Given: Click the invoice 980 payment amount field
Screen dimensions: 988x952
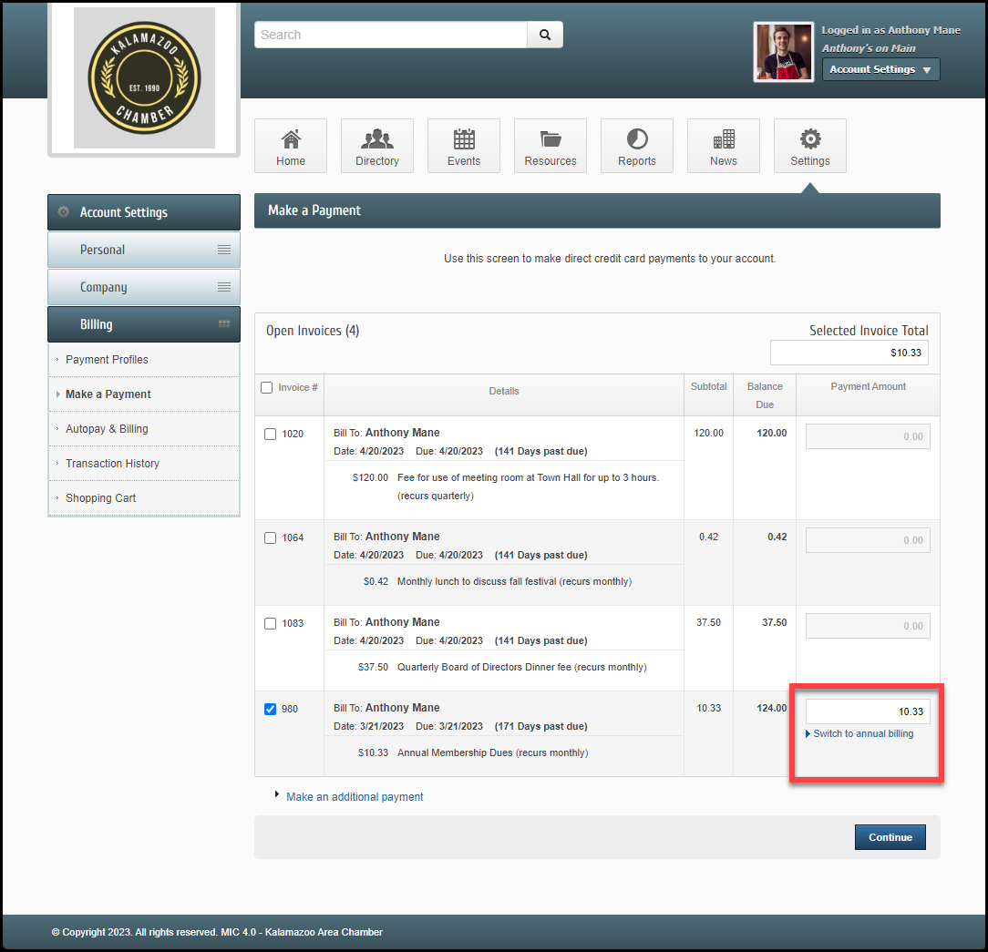Looking at the screenshot, I should click(x=868, y=711).
